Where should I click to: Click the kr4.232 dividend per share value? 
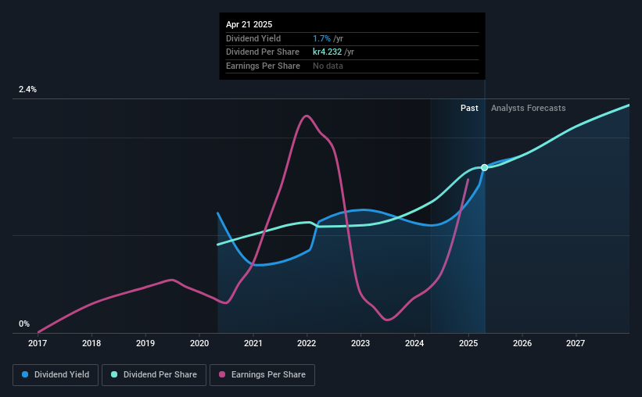(327, 52)
